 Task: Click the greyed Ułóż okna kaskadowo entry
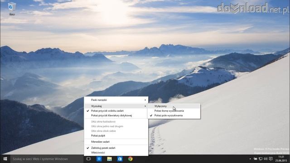coord(116,122)
